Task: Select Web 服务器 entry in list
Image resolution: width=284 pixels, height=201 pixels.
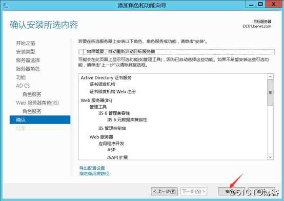Action: (102, 137)
